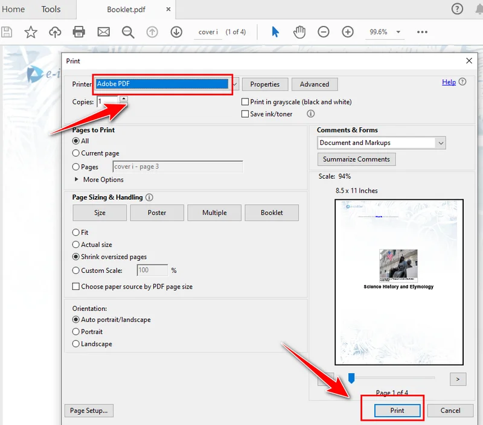Viewport: 483px width, 425px height.
Task: Click the Print toolbar icon
Action: 79,32
